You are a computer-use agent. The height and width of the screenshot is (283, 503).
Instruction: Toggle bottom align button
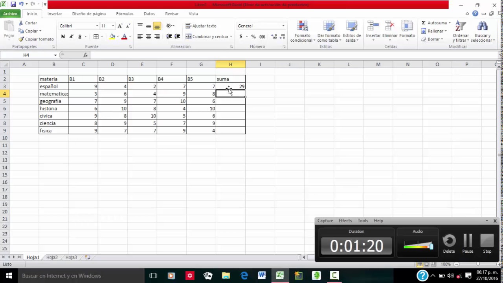(157, 26)
